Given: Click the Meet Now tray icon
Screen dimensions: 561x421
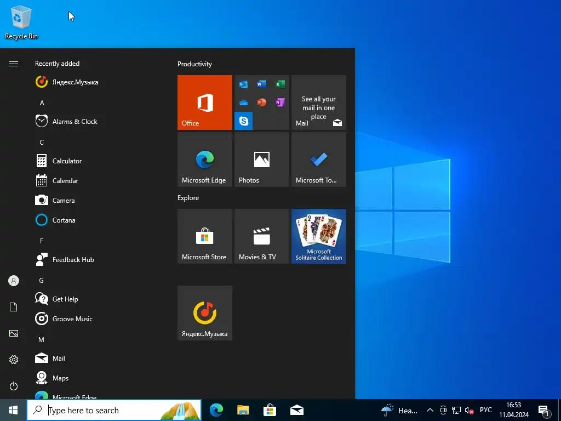Looking at the screenshot, I should 443,410.
